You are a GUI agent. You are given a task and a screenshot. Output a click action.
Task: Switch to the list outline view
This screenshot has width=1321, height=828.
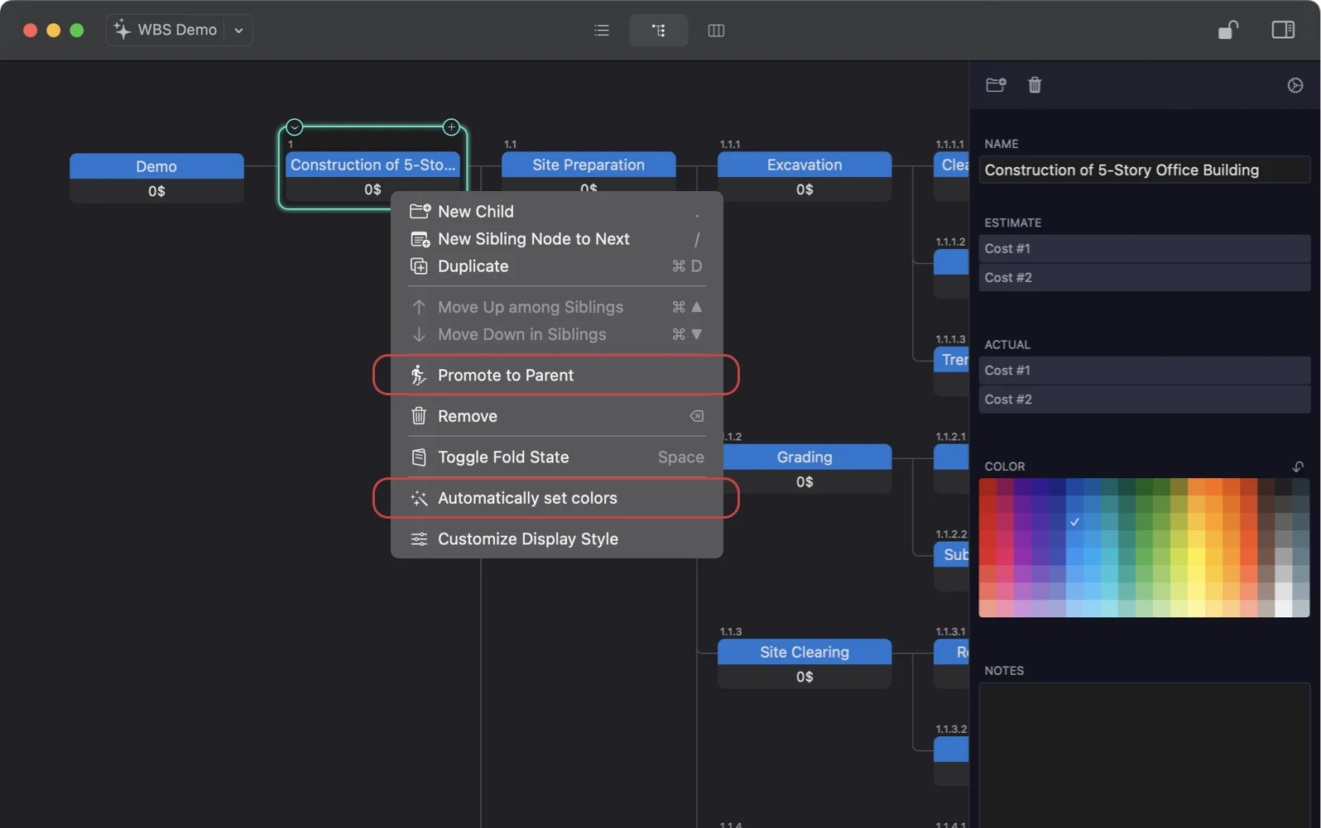pos(602,31)
